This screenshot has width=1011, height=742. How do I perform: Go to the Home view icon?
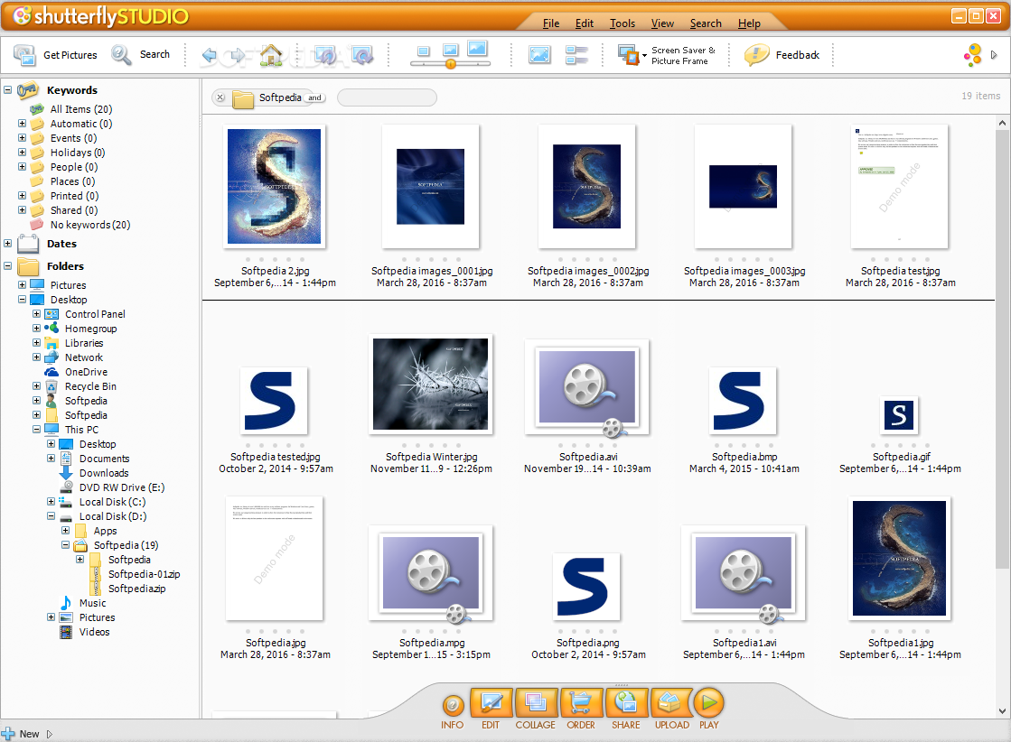tap(271, 55)
